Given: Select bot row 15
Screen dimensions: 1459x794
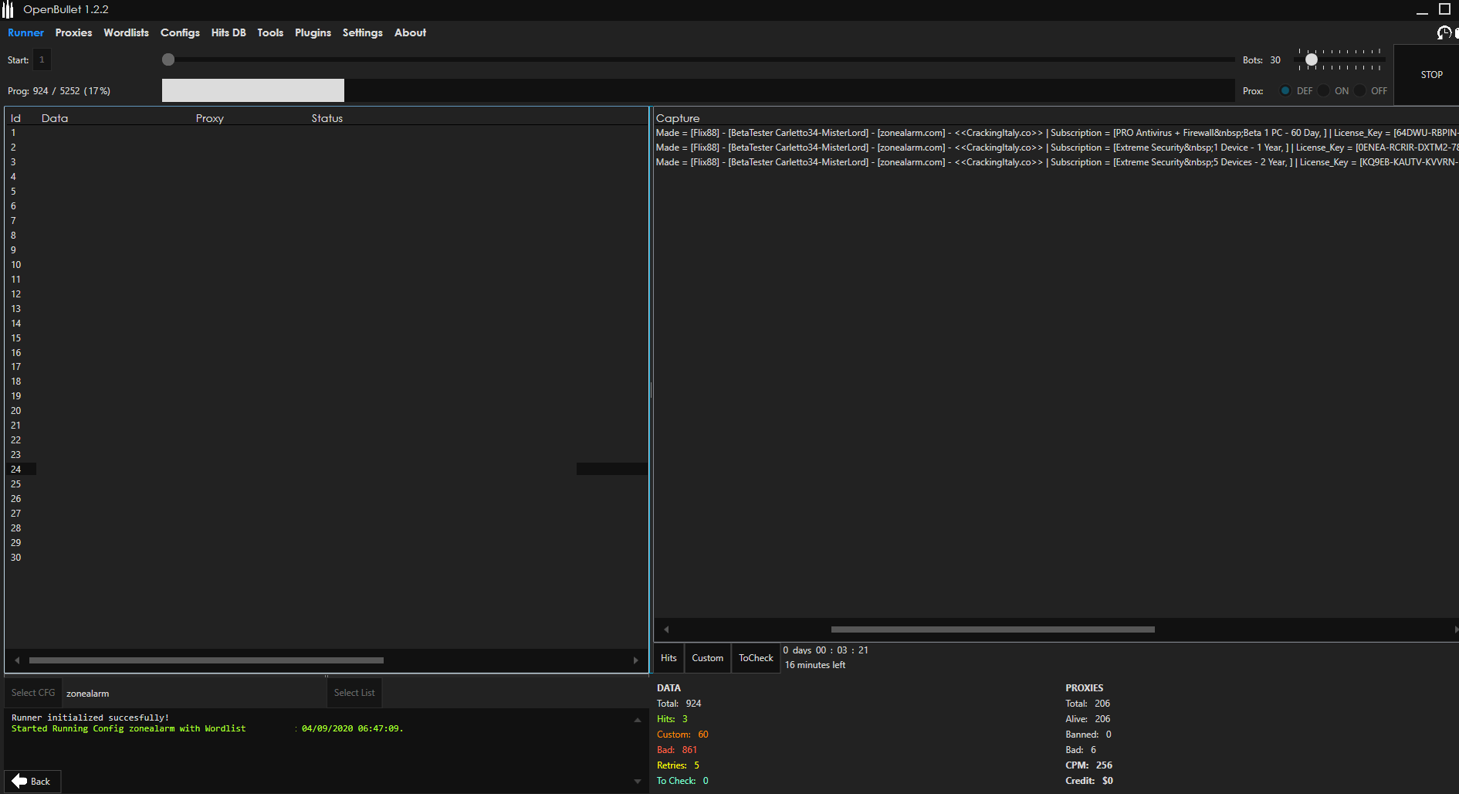Looking at the screenshot, I should [327, 338].
